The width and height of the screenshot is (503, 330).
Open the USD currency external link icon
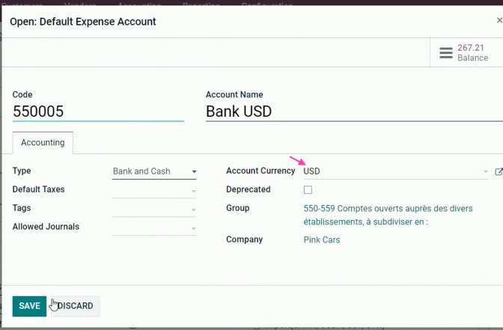499,171
